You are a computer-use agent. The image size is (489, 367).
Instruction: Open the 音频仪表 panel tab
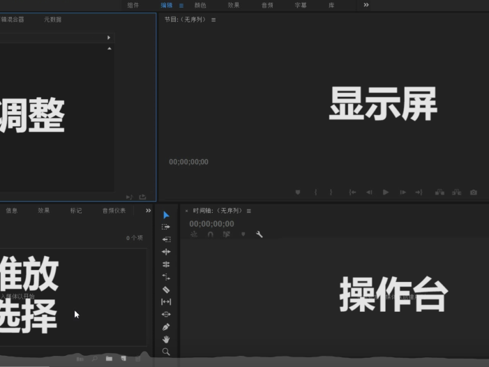114,211
